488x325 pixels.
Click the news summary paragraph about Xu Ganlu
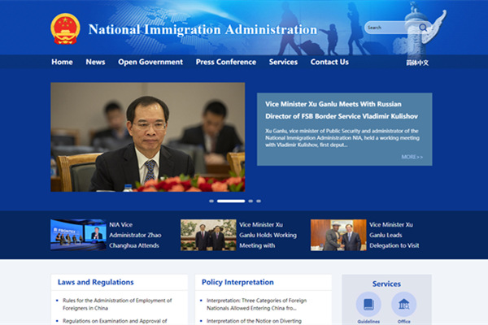(342, 138)
